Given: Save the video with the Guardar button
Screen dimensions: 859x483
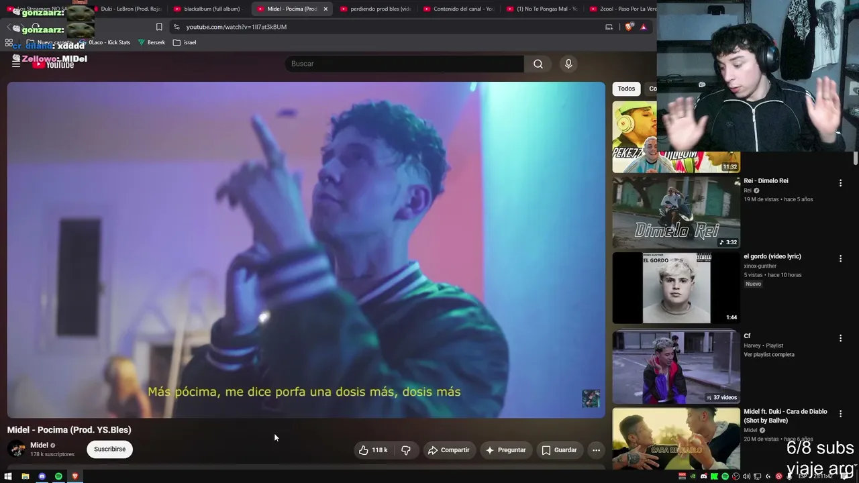Looking at the screenshot, I should tap(559, 450).
